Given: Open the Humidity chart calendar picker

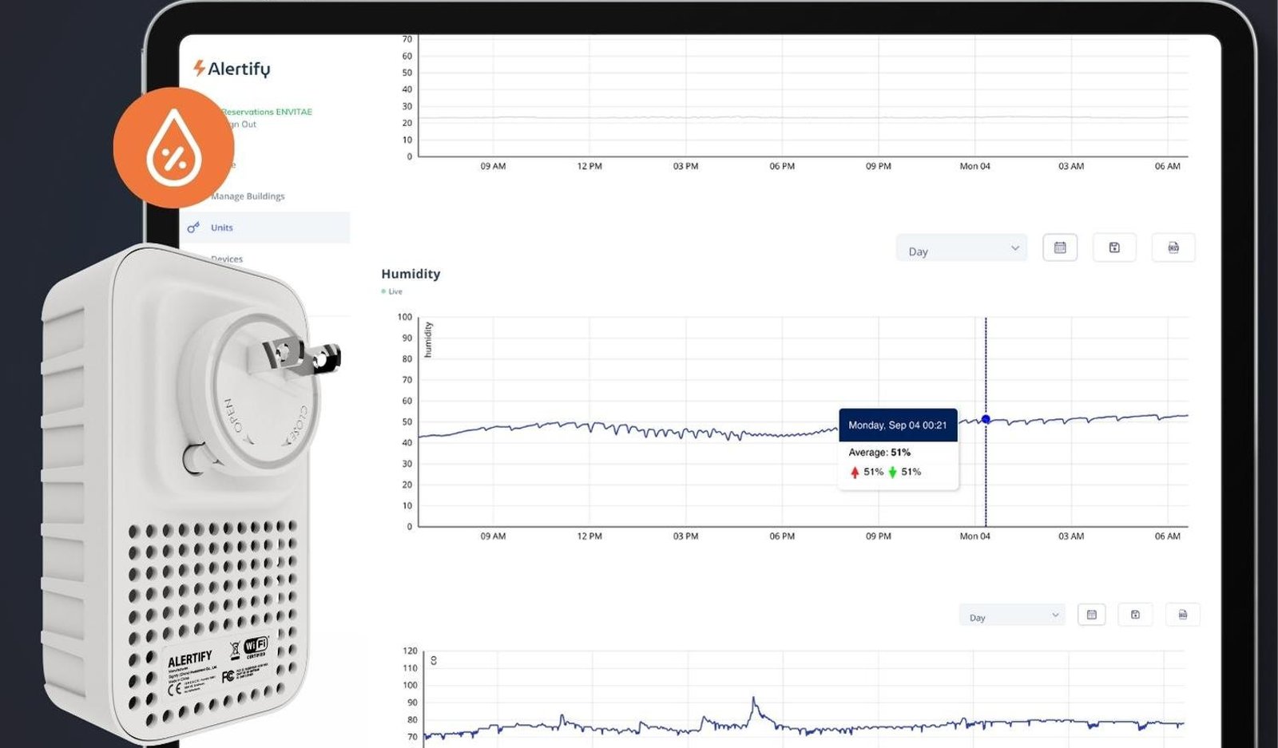Looking at the screenshot, I should tap(1060, 247).
